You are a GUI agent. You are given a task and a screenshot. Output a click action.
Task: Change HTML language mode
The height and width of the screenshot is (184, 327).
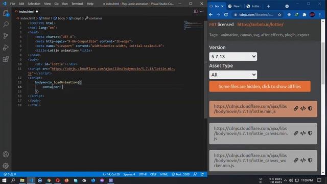coord(164,174)
